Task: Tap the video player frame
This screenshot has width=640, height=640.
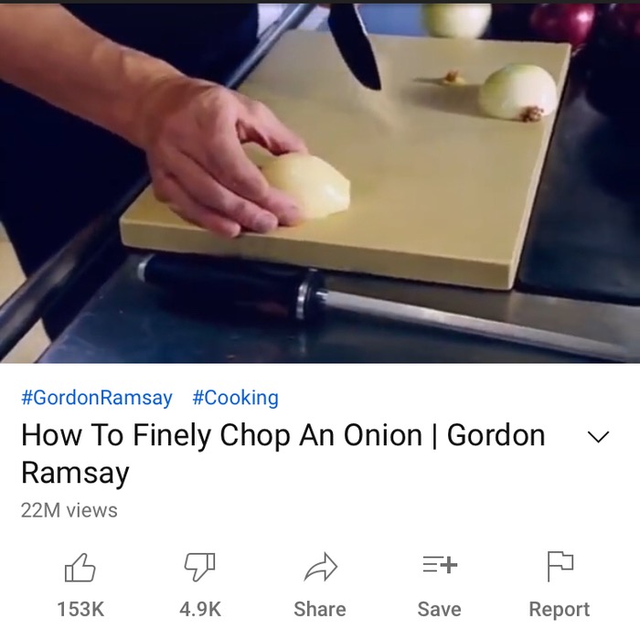Action: (320, 183)
